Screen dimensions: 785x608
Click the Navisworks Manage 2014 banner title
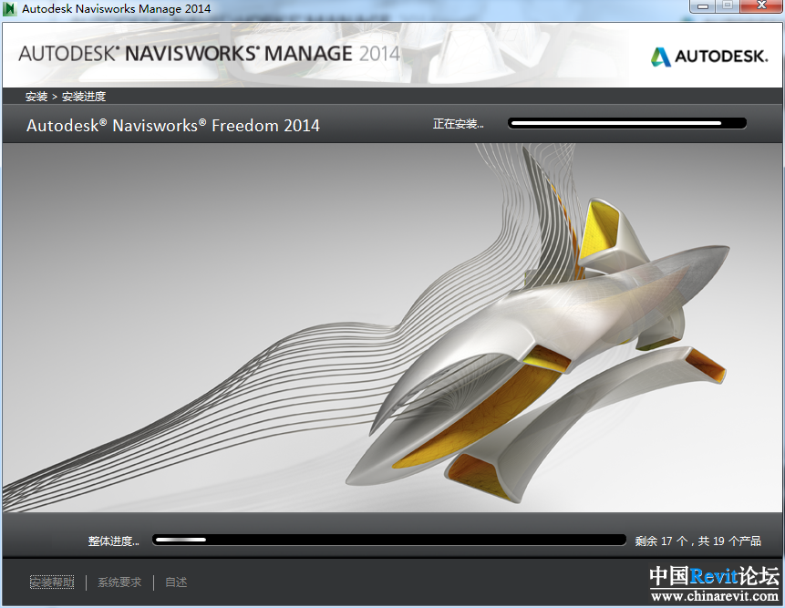(209, 53)
